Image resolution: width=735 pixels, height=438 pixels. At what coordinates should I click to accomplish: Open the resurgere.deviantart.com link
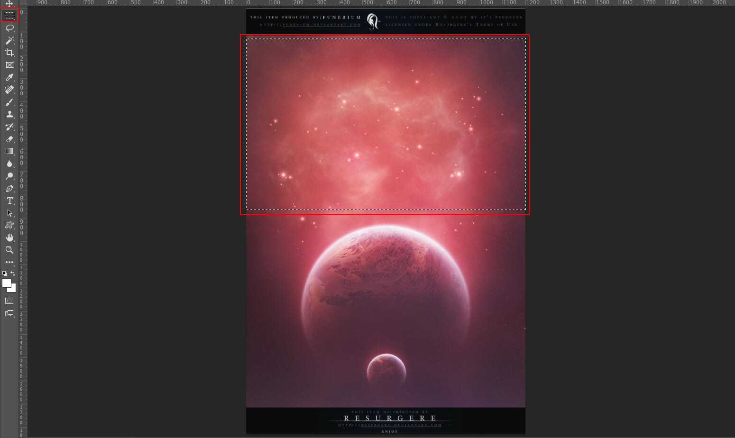[x=400, y=426]
